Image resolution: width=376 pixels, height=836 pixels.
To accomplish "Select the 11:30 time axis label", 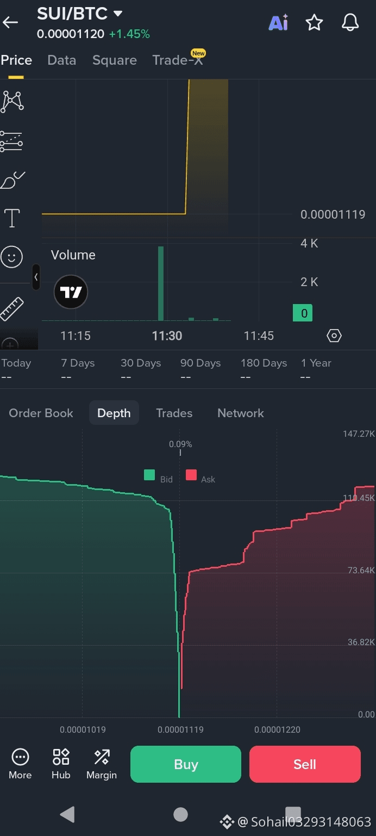I will tap(167, 336).
